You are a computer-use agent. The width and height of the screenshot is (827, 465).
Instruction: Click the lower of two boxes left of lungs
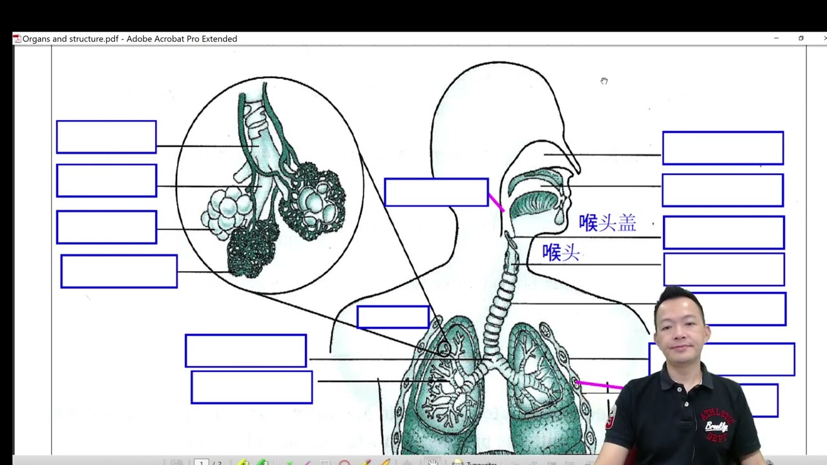[x=252, y=387]
